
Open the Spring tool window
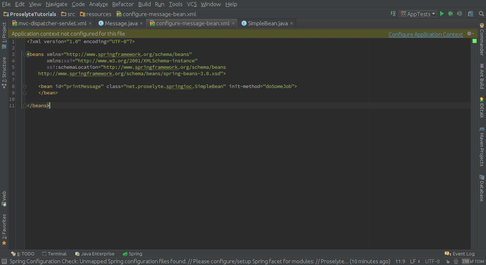point(132,254)
